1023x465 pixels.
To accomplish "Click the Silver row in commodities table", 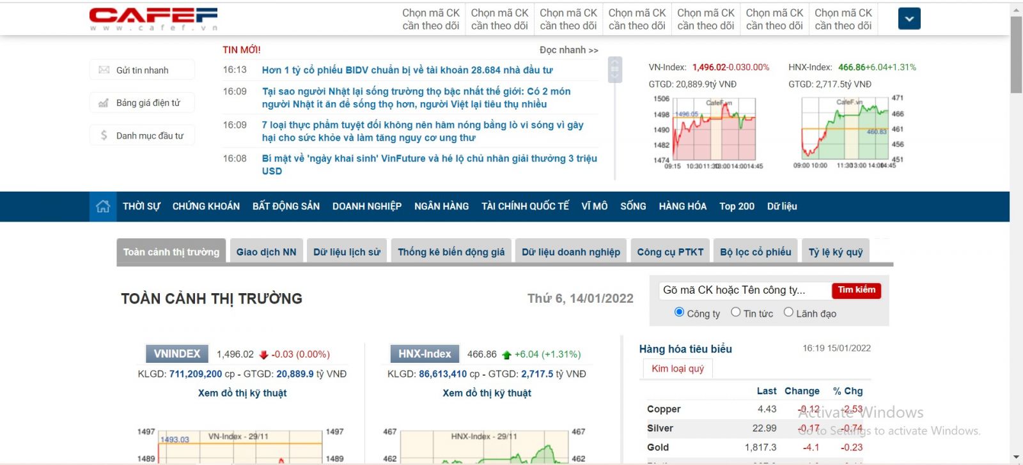I will point(755,429).
